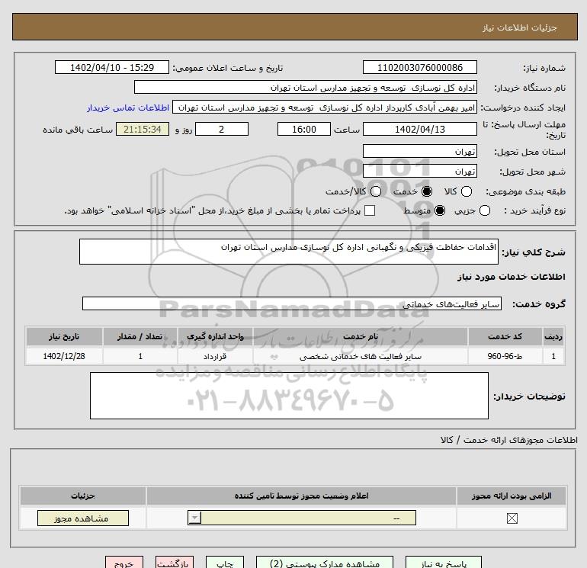Click the deadline date field 1402/04/13

pos(419,129)
